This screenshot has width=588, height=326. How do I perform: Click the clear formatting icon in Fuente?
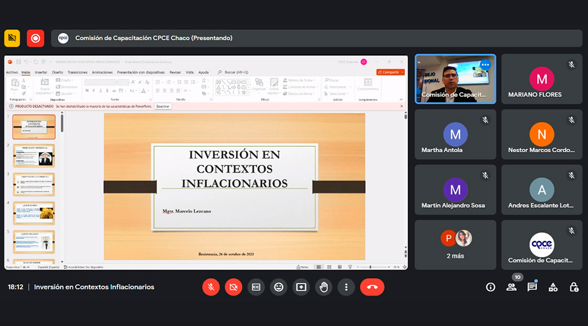coord(148,82)
